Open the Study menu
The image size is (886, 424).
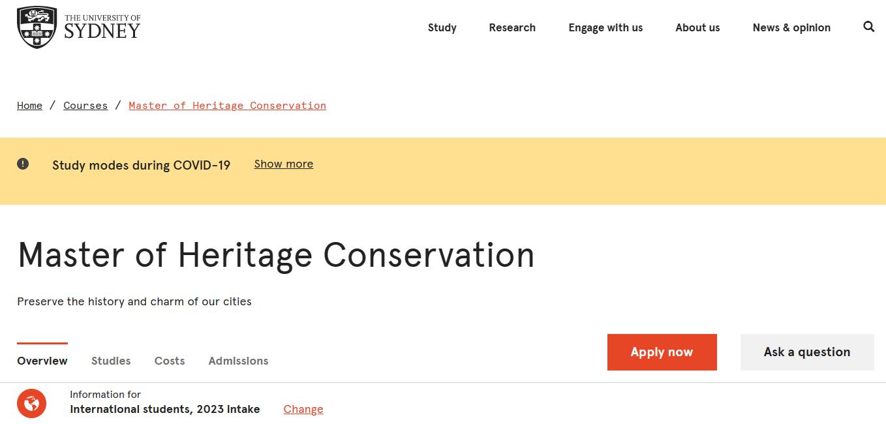[x=442, y=27]
